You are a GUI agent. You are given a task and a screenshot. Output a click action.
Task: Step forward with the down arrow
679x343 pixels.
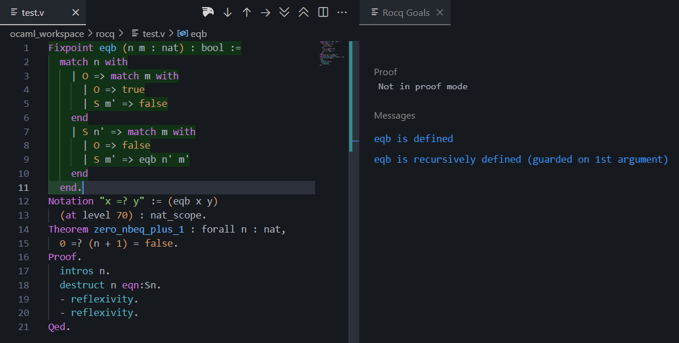tap(227, 12)
